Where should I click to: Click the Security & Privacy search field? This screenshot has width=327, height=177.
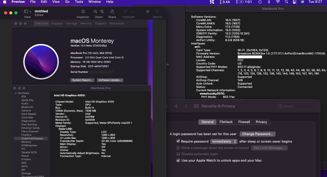tap(296, 106)
